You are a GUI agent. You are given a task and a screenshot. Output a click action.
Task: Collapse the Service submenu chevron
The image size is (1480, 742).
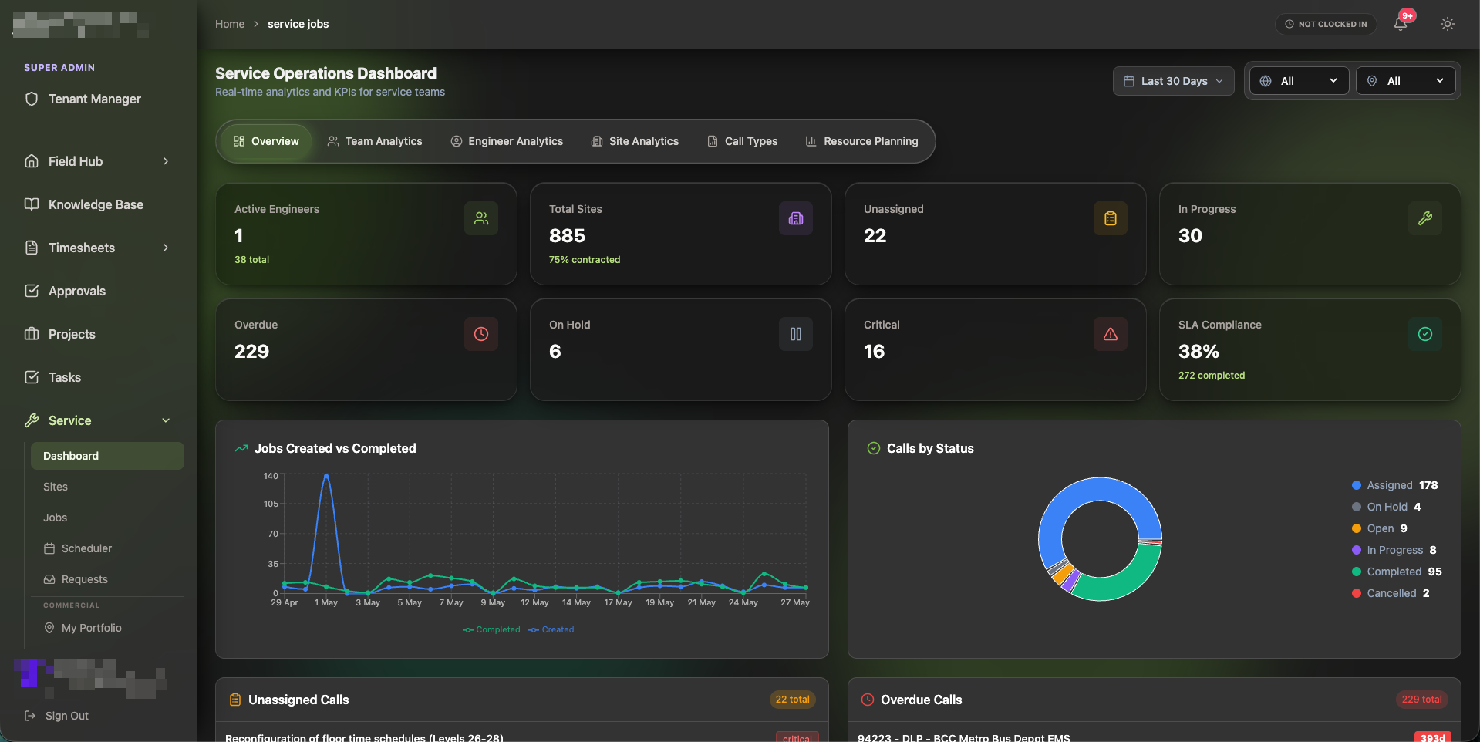click(x=166, y=420)
